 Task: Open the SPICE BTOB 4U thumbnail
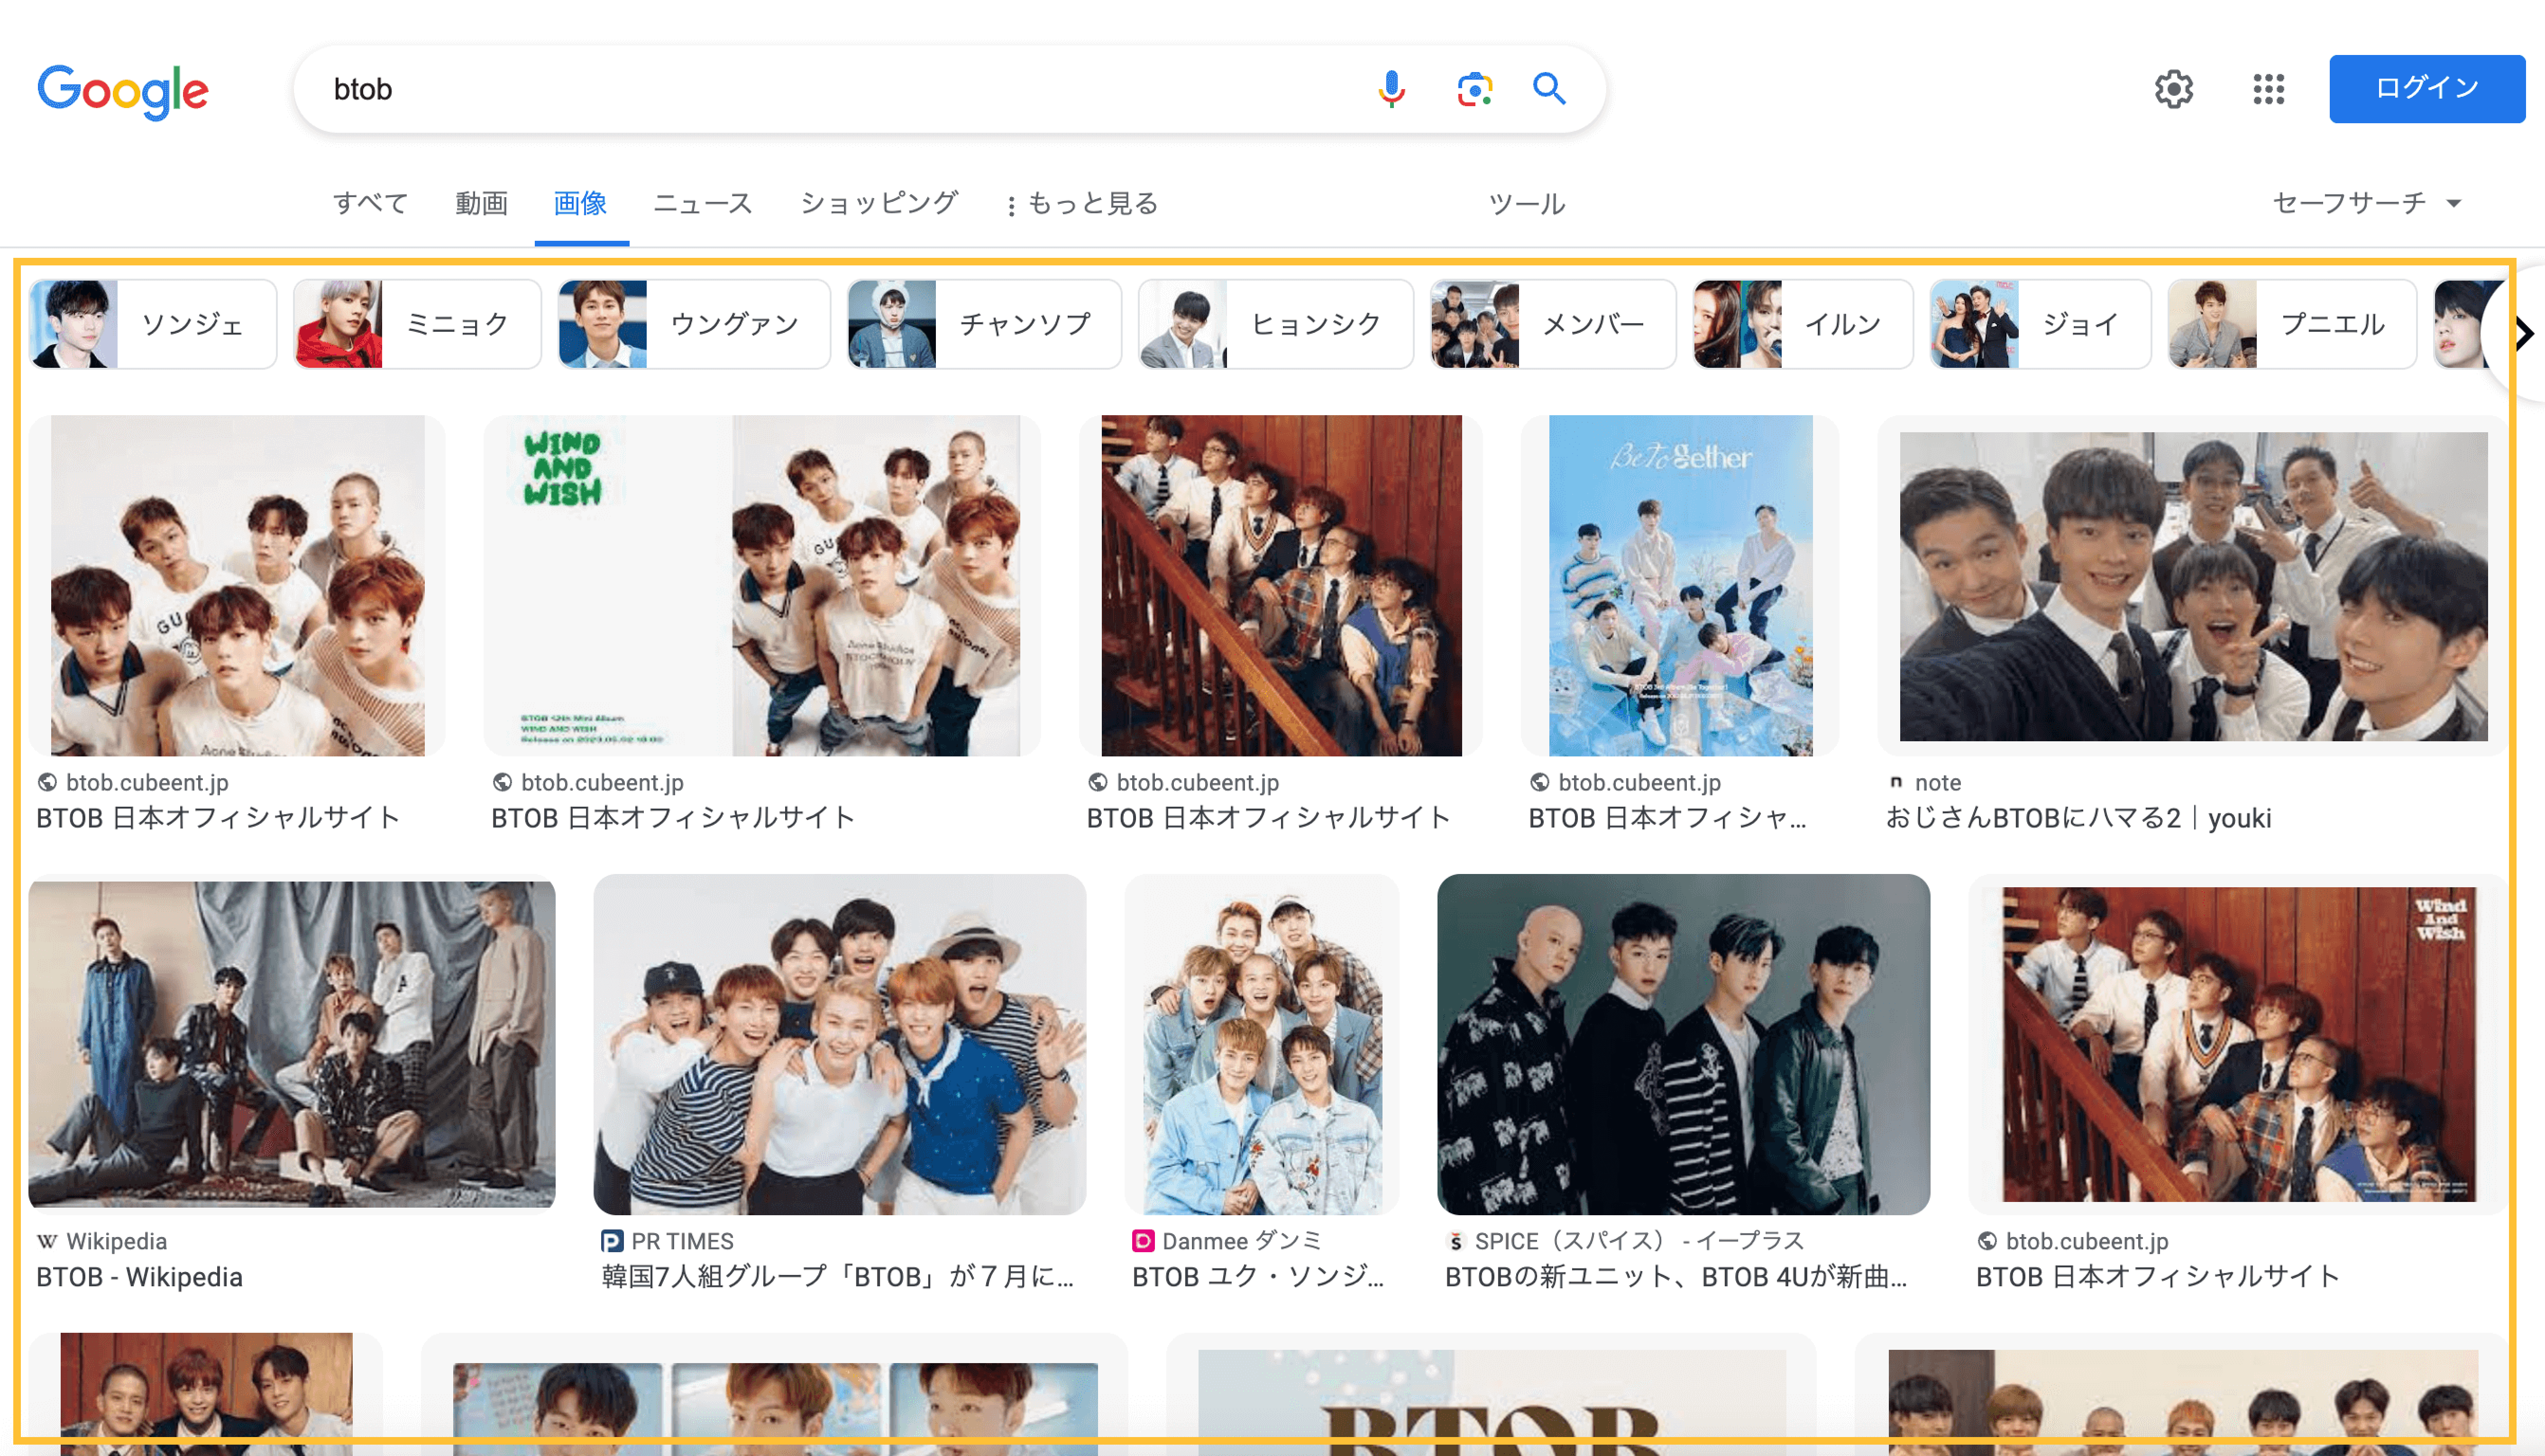click(x=1683, y=1044)
